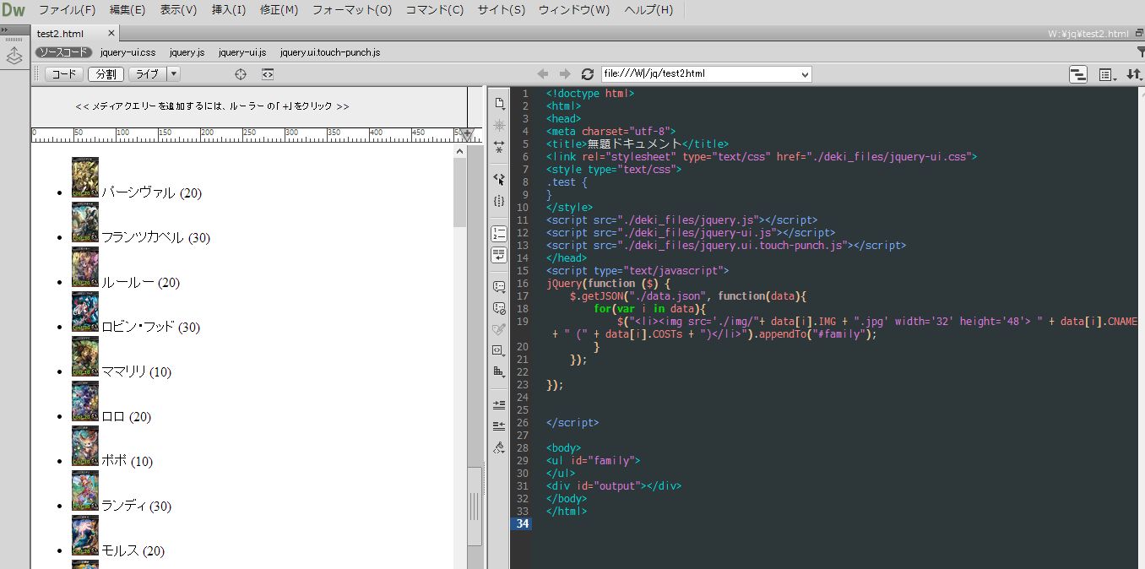The height and width of the screenshot is (569, 1145).
Task: Open the Extract layers panel icon
Action: click(14, 57)
